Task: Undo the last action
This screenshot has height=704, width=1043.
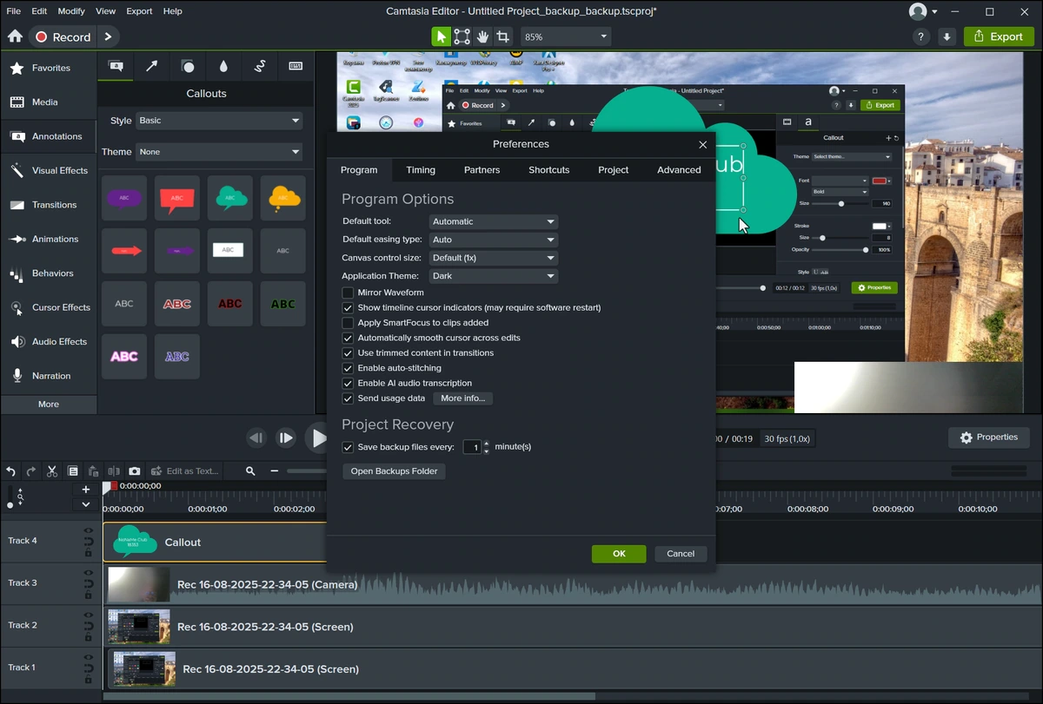Action: (10, 471)
